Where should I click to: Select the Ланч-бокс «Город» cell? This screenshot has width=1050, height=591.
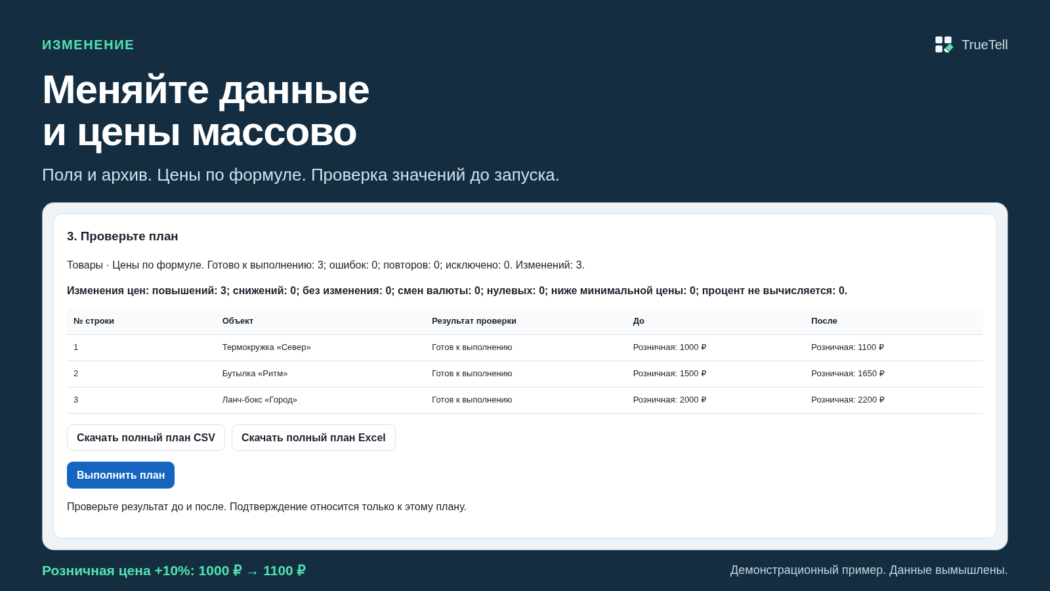point(260,400)
